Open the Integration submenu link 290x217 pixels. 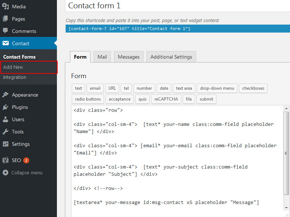[14, 77]
